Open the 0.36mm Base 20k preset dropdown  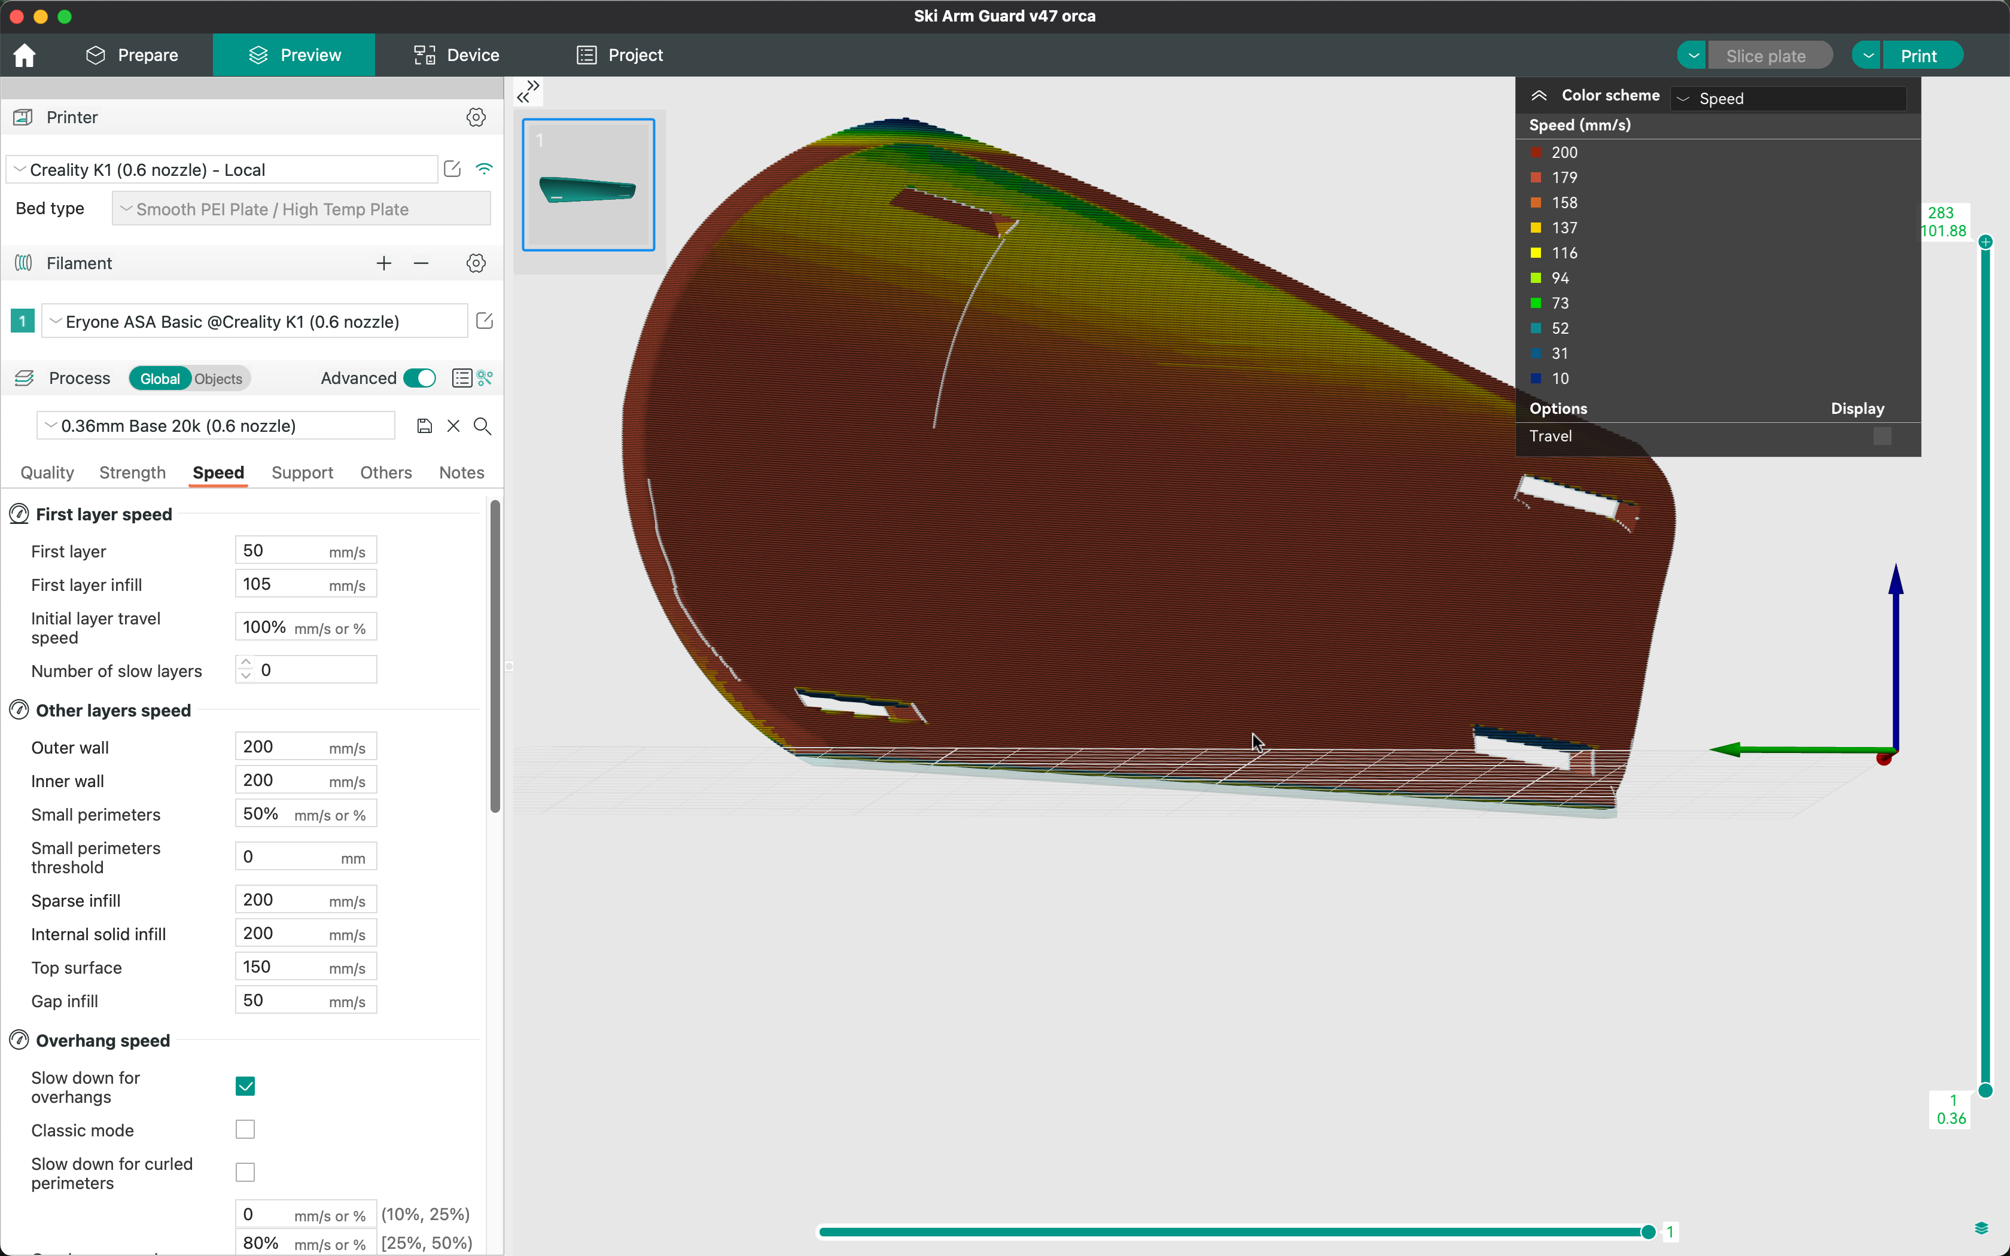(216, 426)
